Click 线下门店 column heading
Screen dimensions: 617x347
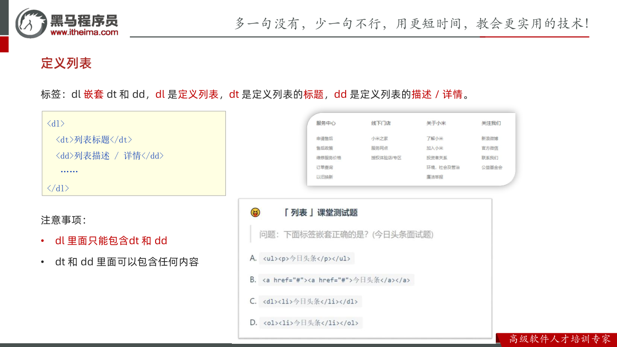(381, 123)
